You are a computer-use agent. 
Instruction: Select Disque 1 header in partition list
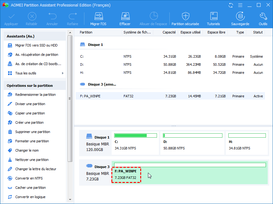click(95, 45)
